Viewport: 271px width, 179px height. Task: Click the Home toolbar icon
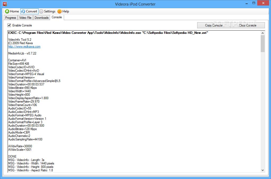pyautogui.click(x=7, y=11)
